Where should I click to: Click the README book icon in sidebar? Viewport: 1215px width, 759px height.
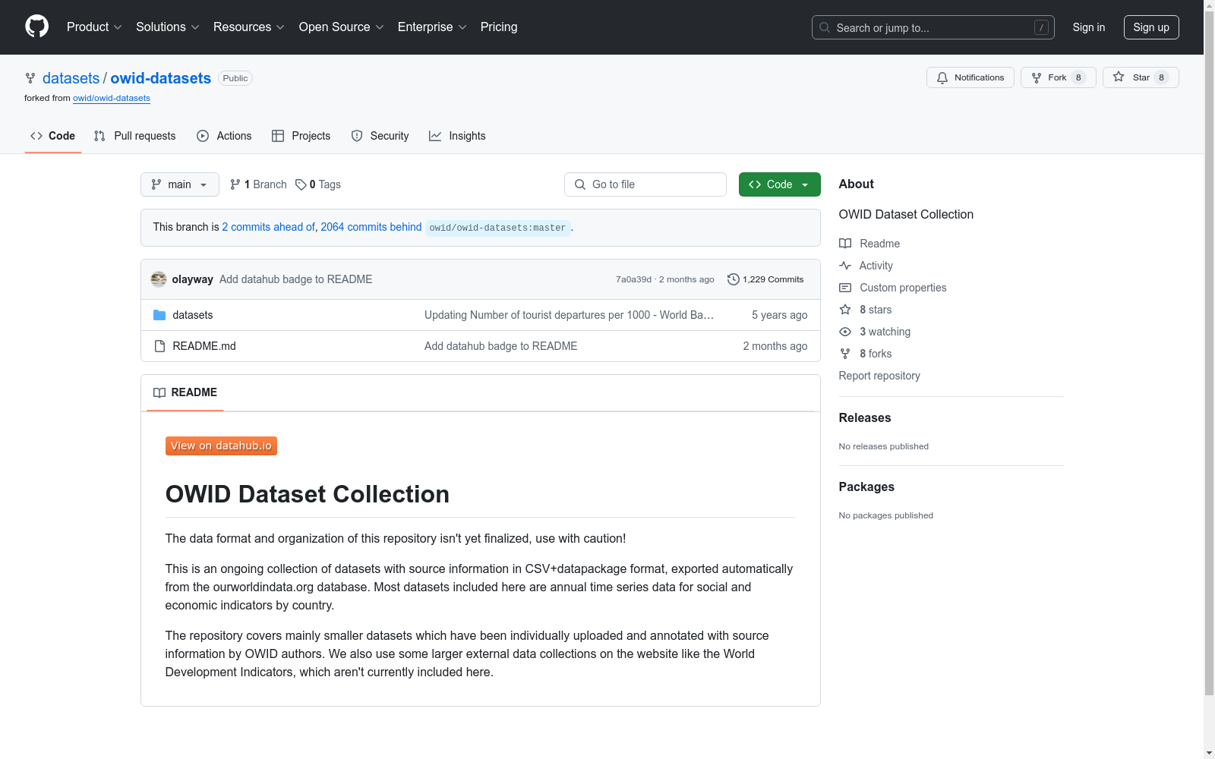coord(844,243)
